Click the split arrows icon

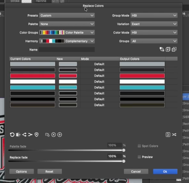coord(24,135)
